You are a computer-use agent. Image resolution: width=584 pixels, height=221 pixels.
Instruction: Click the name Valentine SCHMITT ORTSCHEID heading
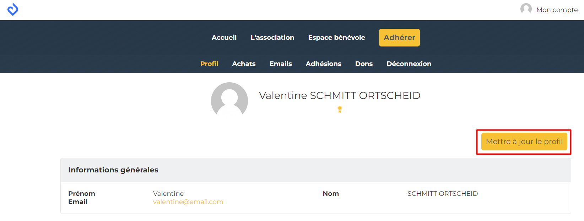coord(340,95)
